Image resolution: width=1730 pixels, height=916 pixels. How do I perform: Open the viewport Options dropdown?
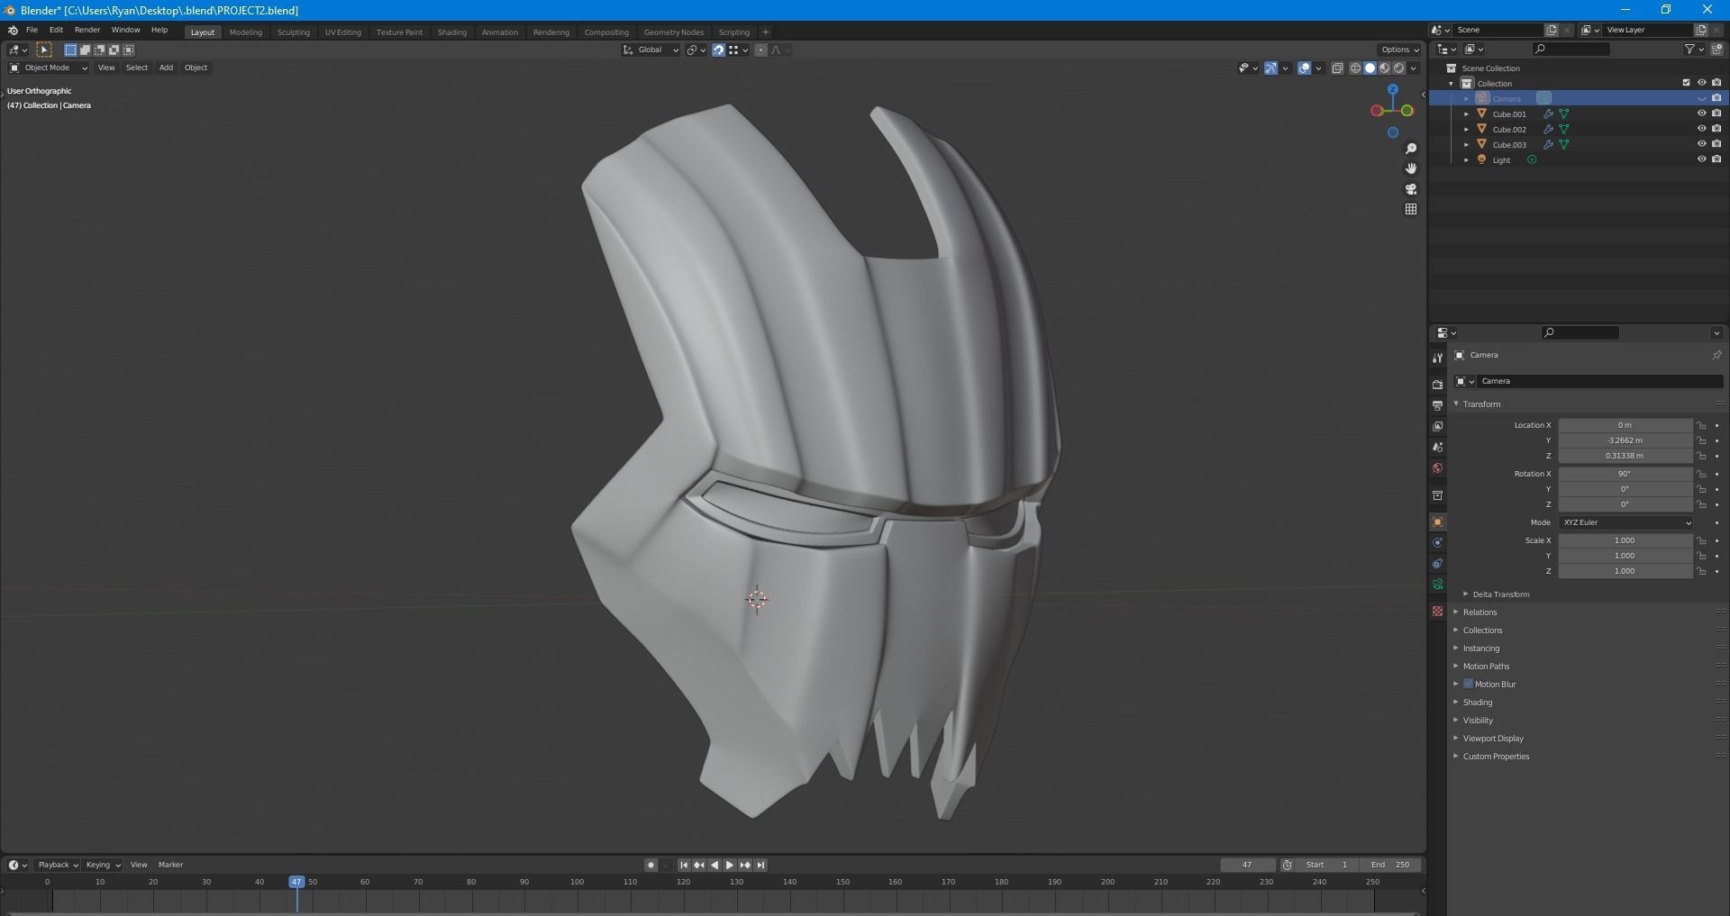pyautogui.click(x=1398, y=50)
